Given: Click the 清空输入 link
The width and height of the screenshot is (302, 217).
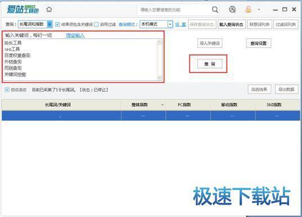Looking at the screenshot, I should (75, 35).
